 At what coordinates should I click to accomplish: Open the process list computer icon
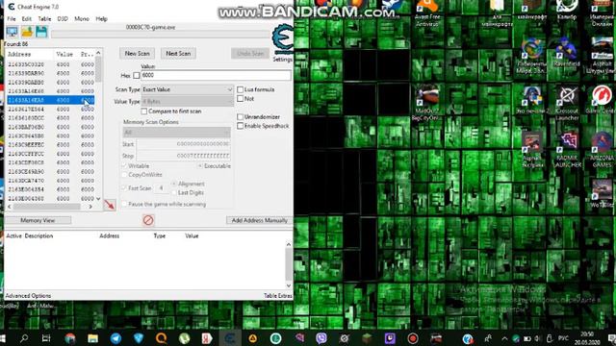point(12,32)
